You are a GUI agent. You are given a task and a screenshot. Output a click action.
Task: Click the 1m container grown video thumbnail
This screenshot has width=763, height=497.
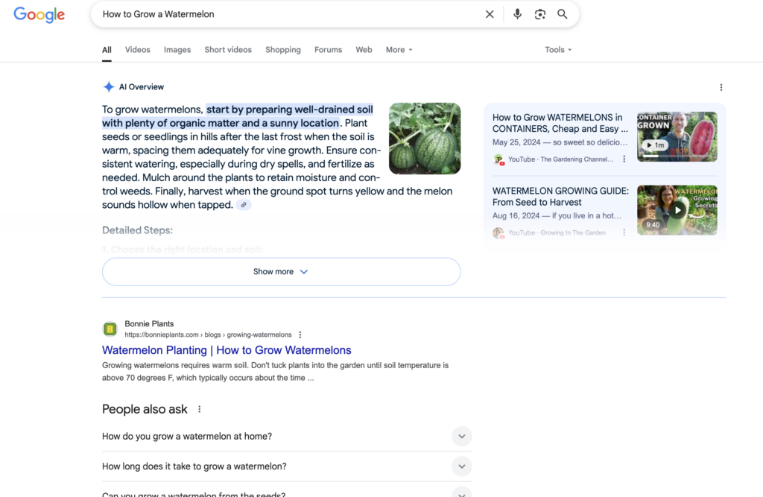pyautogui.click(x=677, y=137)
